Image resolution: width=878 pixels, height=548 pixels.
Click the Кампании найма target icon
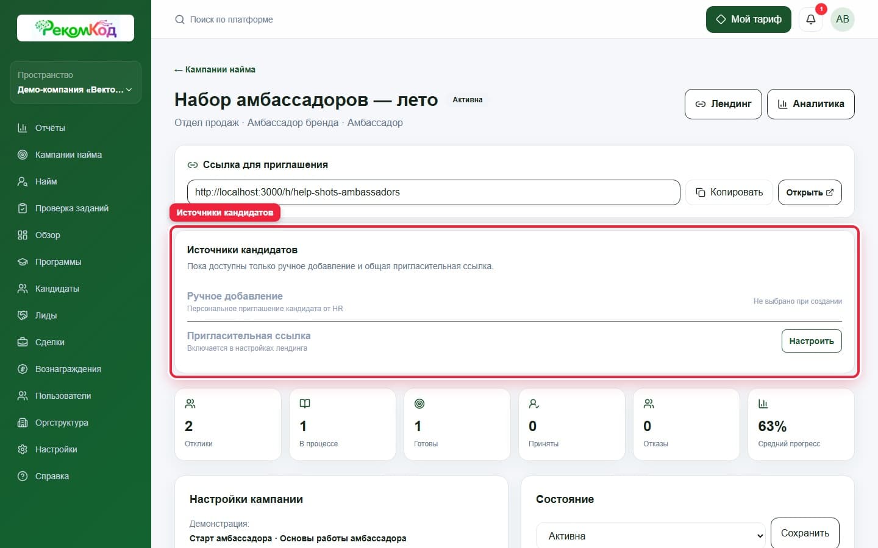23,155
